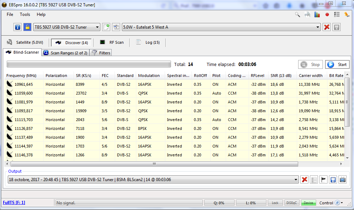Image resolution: width=354 pixels, height=210 pixels.
Task: Click the yellow padlock device lock icon
Action: click(x=27, y=27)
